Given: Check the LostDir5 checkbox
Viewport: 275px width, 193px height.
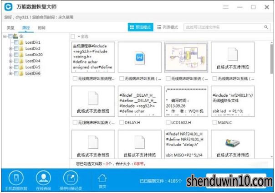Looking at the screenshot, I should [x=16, y=67].
